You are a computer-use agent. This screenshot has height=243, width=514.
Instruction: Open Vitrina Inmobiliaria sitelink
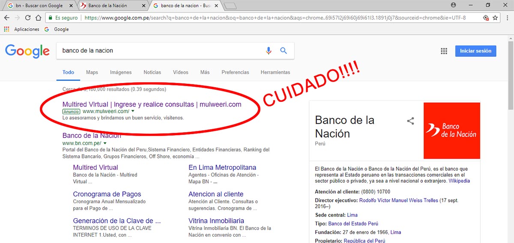click(x=216, y=221)
